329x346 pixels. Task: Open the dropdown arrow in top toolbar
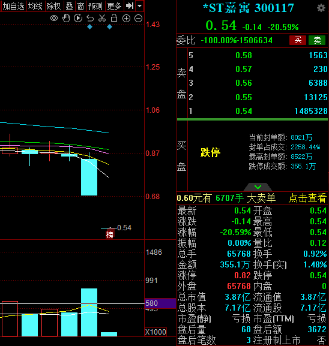(x=140, y=6)
